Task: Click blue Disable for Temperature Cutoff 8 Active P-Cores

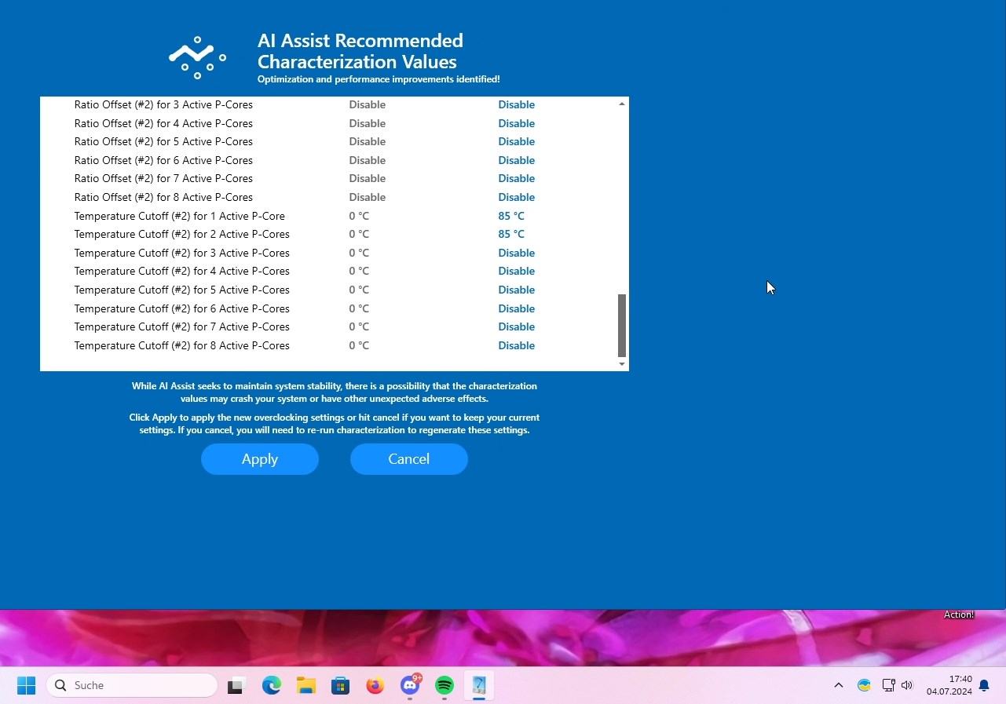Action: pyautogui.click(x=517, y=345)
